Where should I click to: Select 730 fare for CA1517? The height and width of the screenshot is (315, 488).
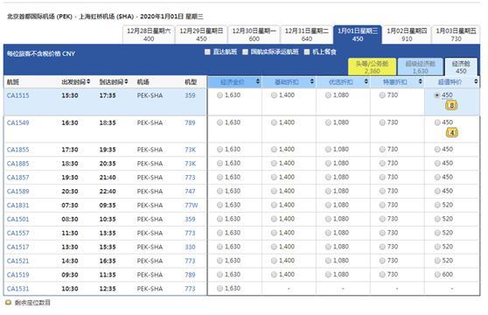(382, 247)
